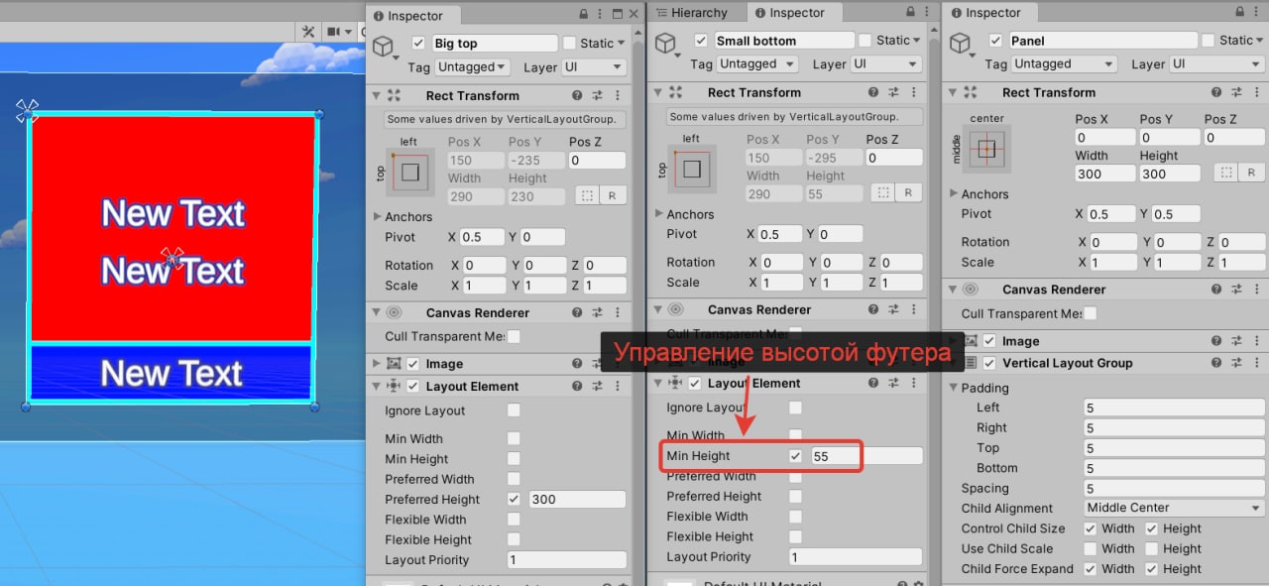Open the Layer dropdown for Panel
Image resolution: width=1269 pixels, height=586 pixels.
point(1218,64)
